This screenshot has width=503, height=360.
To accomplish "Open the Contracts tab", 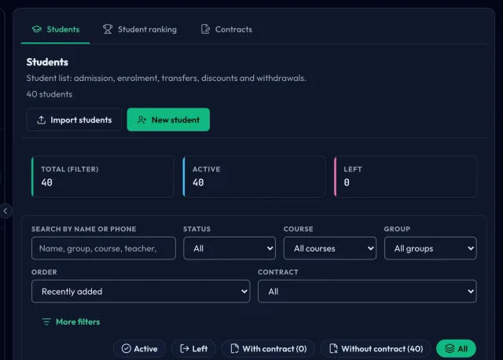I will [226, 30].
